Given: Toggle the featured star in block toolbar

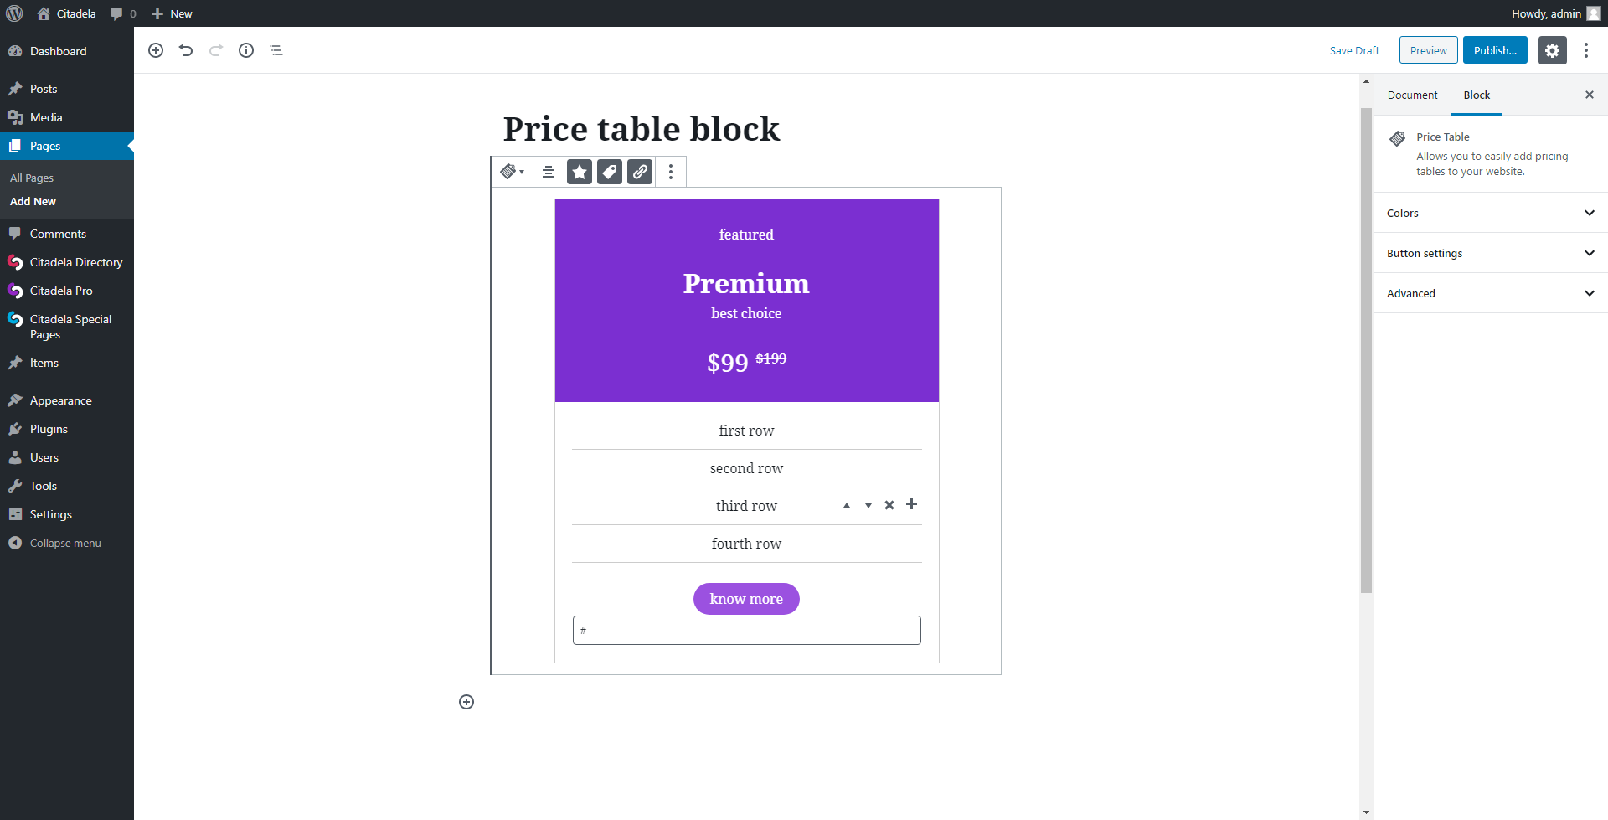Looking at the screenshot, I should coord(580,172).
